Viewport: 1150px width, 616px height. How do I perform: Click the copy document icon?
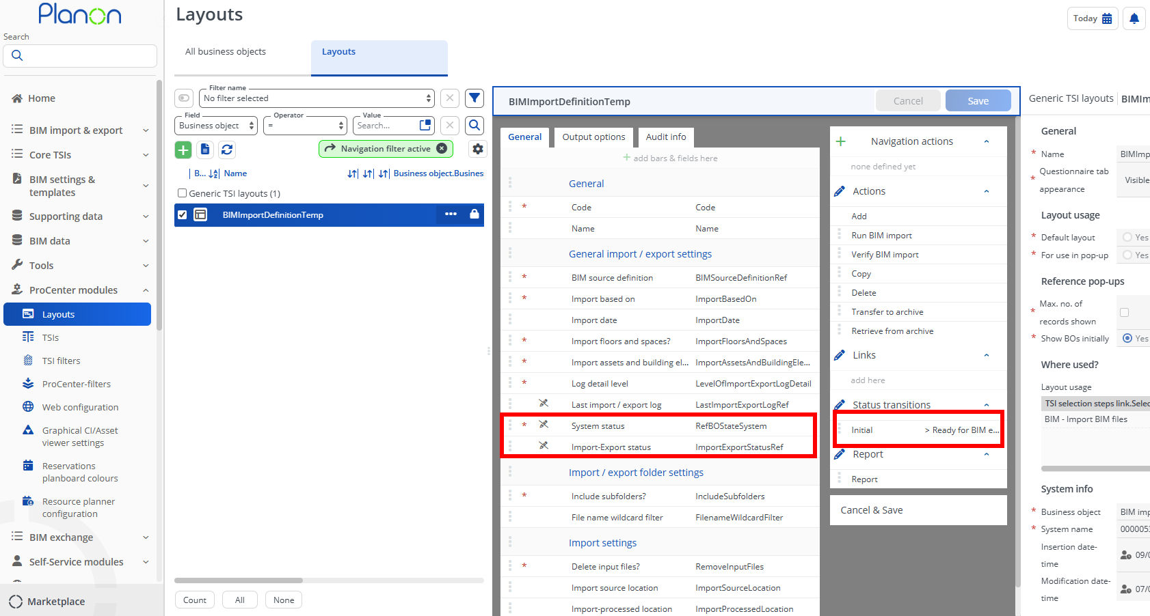[205, 150]
